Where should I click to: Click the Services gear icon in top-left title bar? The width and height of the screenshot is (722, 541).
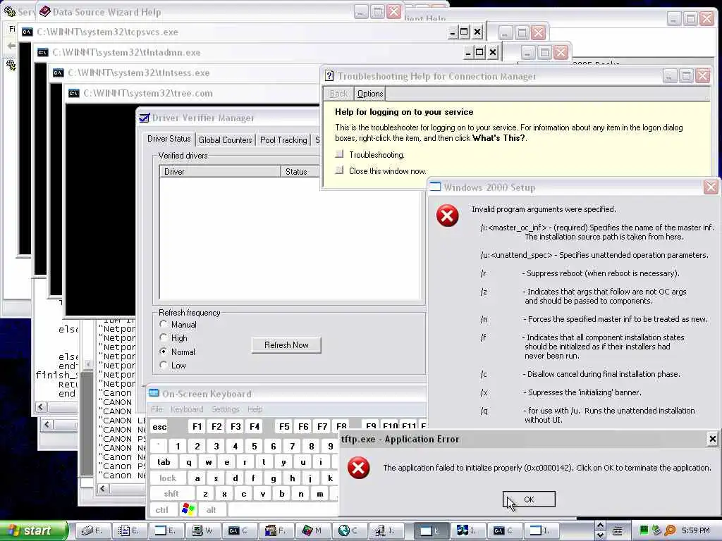10,11
